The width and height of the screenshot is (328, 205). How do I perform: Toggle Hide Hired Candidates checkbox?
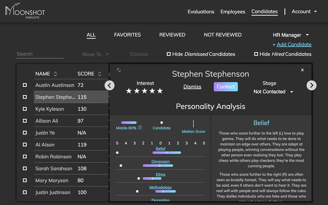coord(256,54)
